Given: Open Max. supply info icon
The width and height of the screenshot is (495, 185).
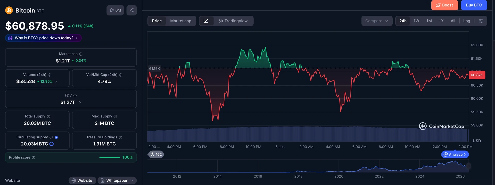Looking at the screenshot, I should [x=115, y=116].
